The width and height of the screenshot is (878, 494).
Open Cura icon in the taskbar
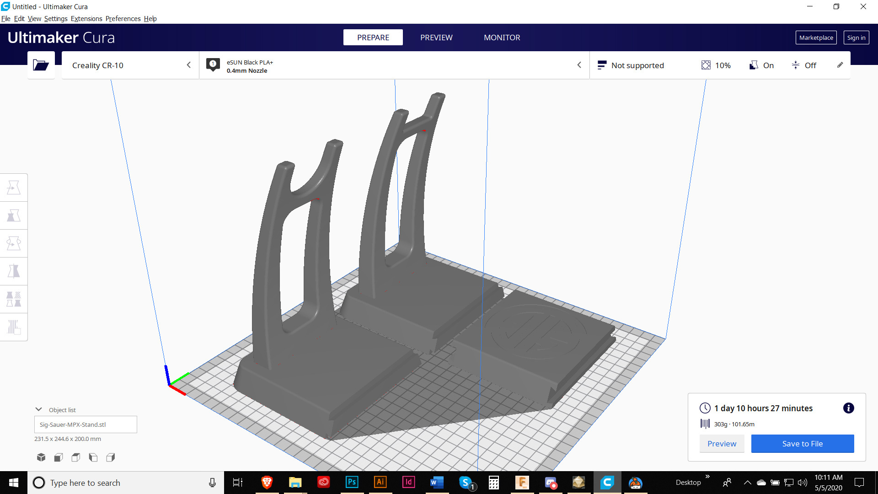click(607, 483)
